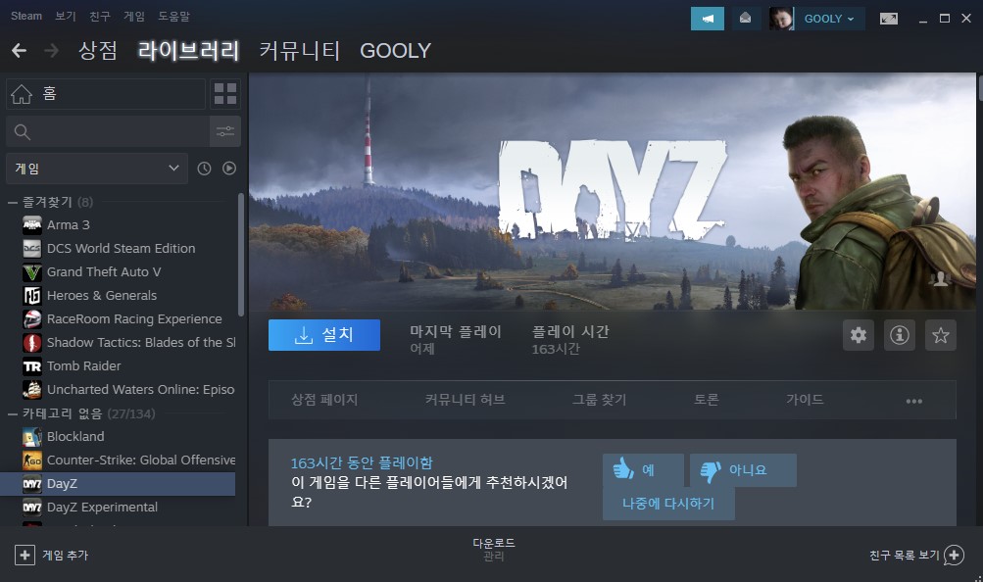The image size is (983, 582).
Task: Go forward with the right arrow
Action: click(51, 51)
